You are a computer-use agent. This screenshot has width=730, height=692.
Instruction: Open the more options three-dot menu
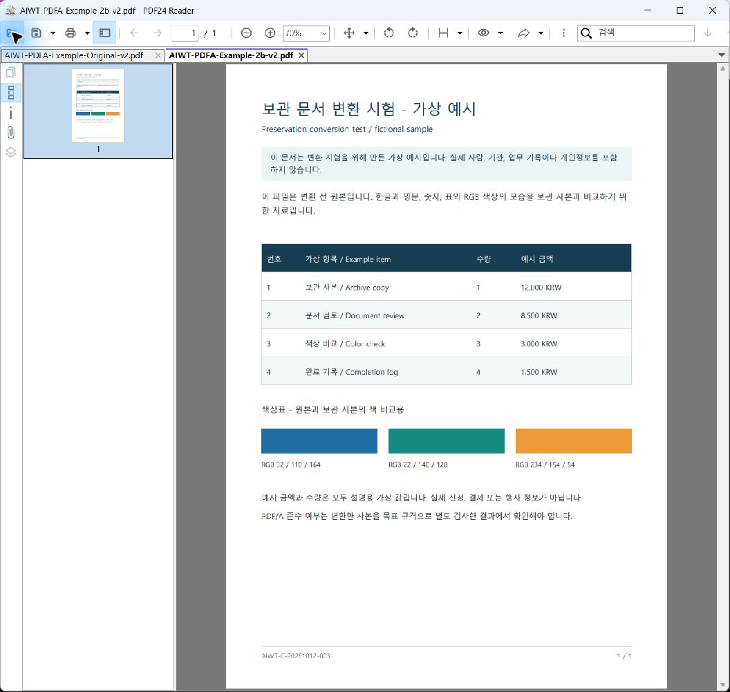563,33
